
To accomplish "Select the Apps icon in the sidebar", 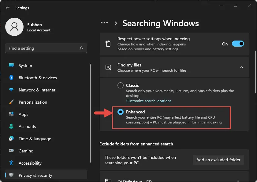I will tap(11, 114).
